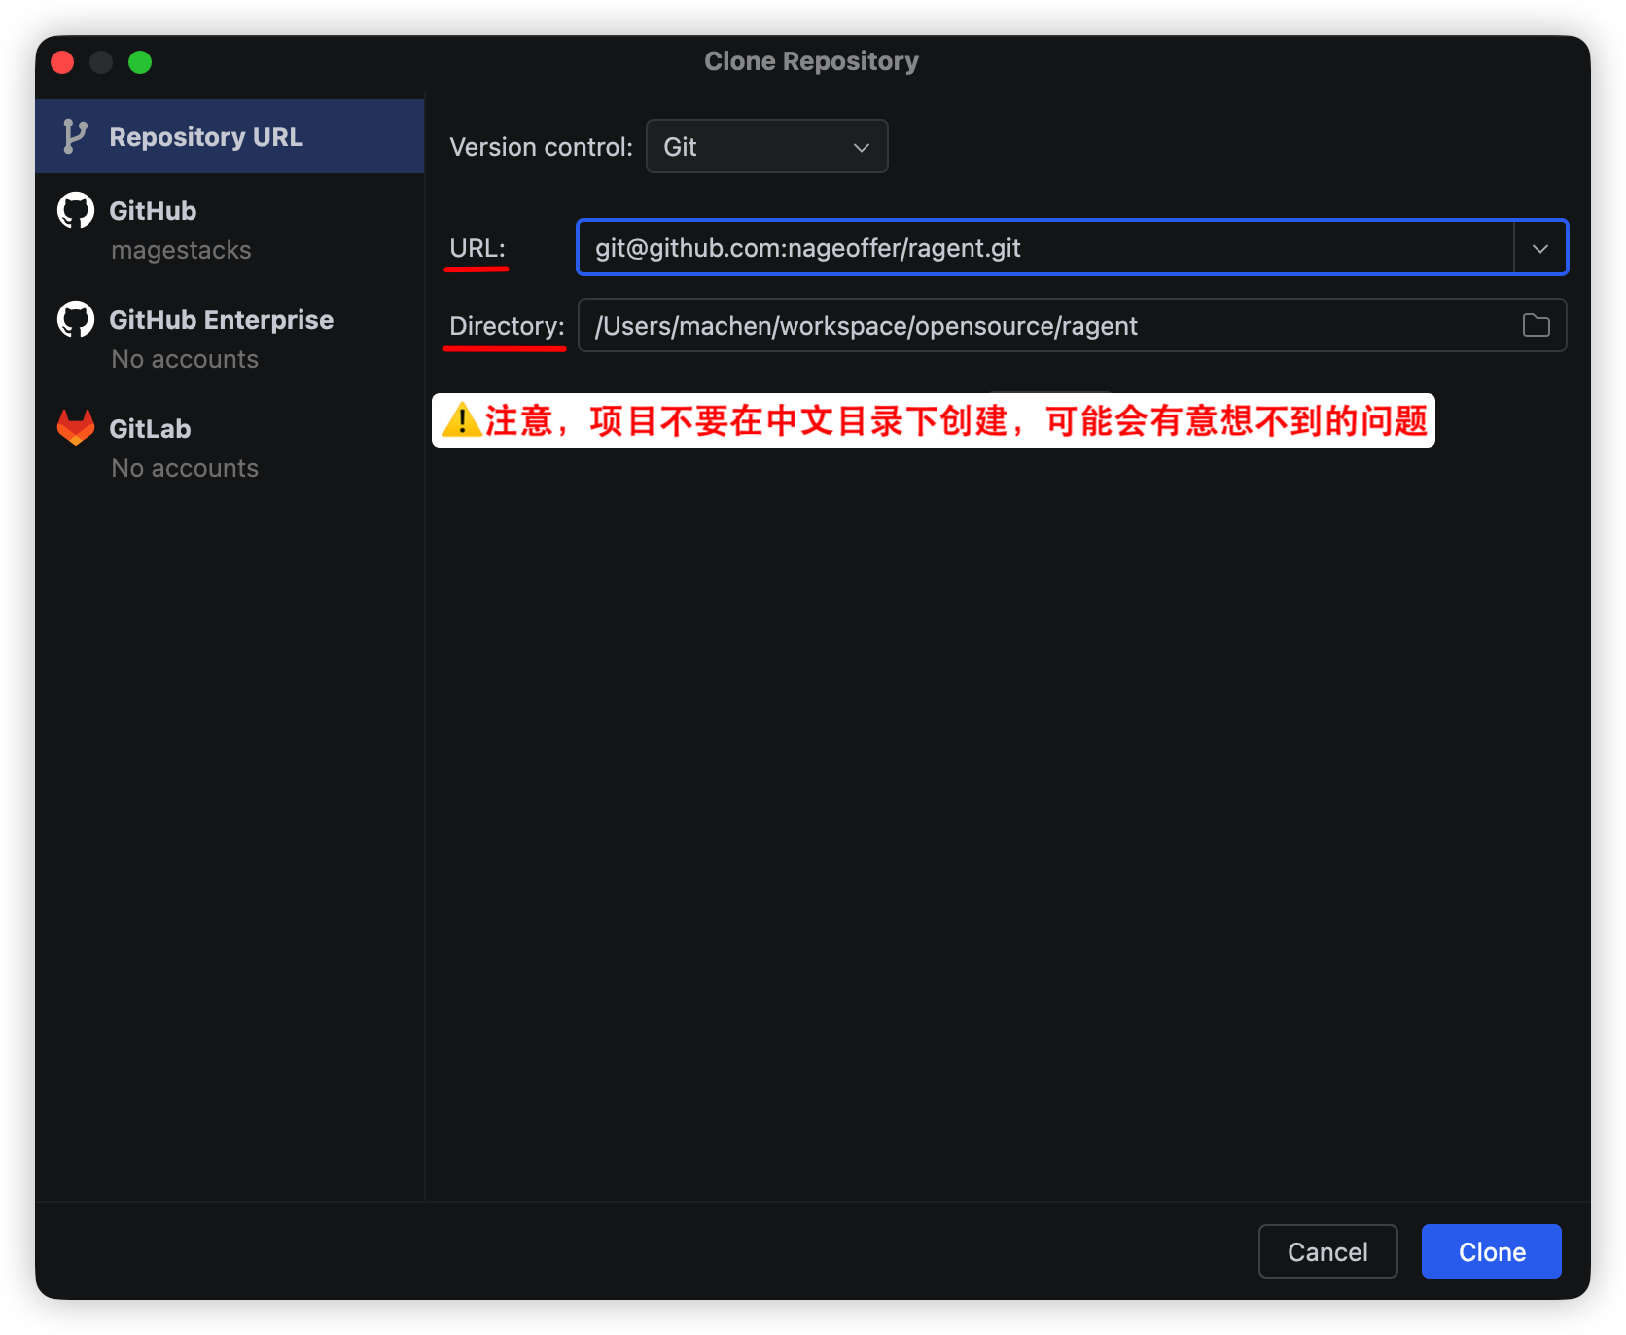This screenshot has height=1335, width=1626.
Task: Close the Clone Repository dialog window
Action: pos(62,62)
